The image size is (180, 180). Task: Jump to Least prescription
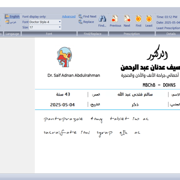(x=149, y=21)
